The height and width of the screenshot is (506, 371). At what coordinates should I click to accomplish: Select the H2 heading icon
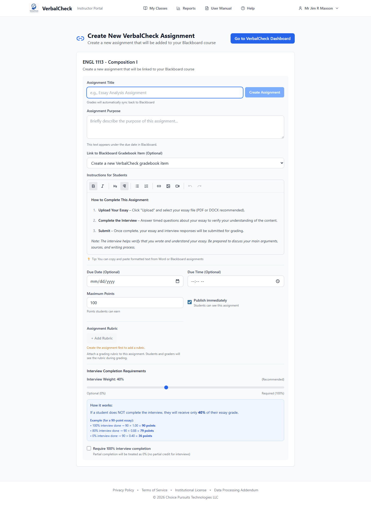point(115,186)
